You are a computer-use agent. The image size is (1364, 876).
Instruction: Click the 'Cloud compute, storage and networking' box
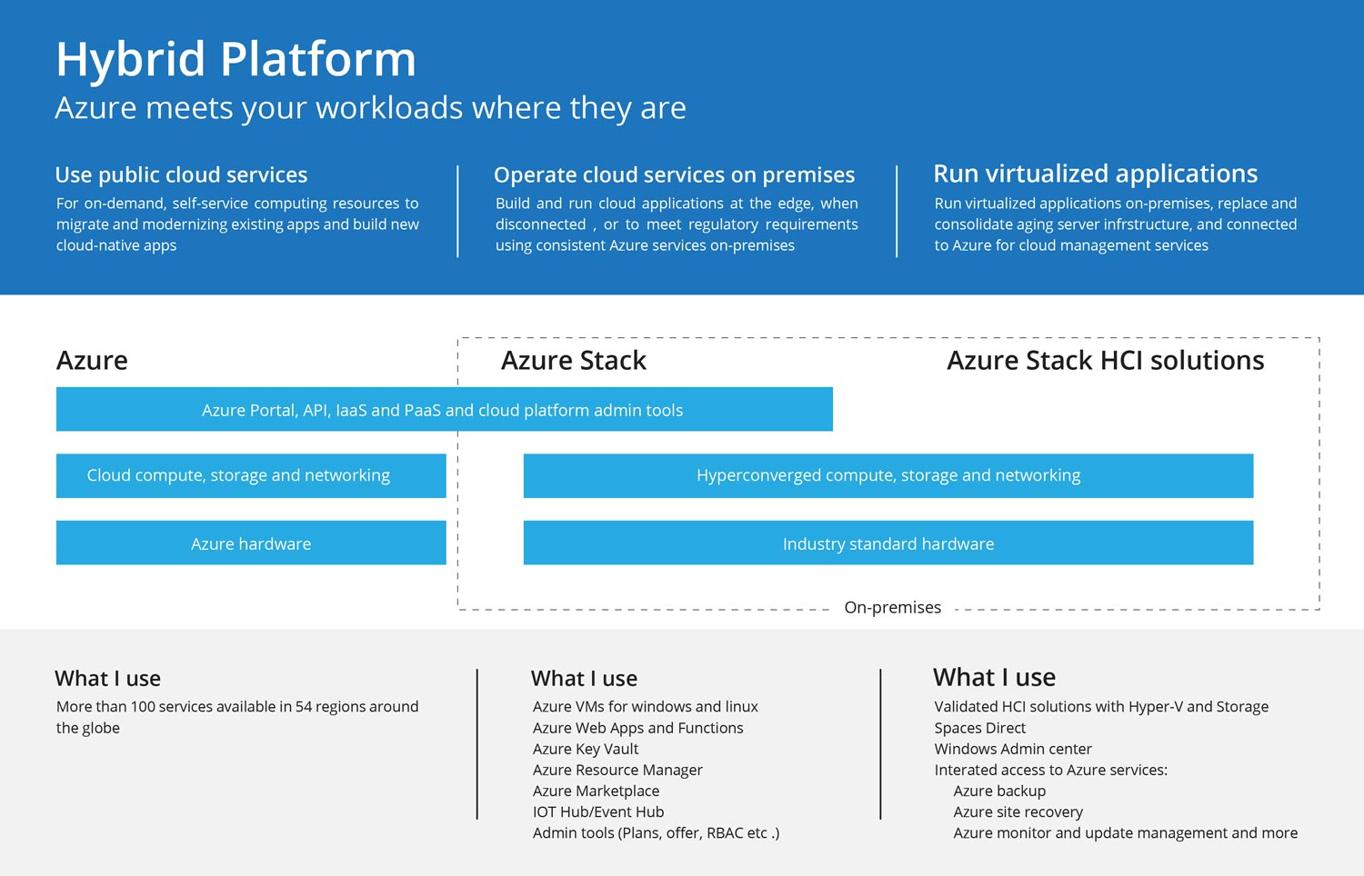point(251,475)
